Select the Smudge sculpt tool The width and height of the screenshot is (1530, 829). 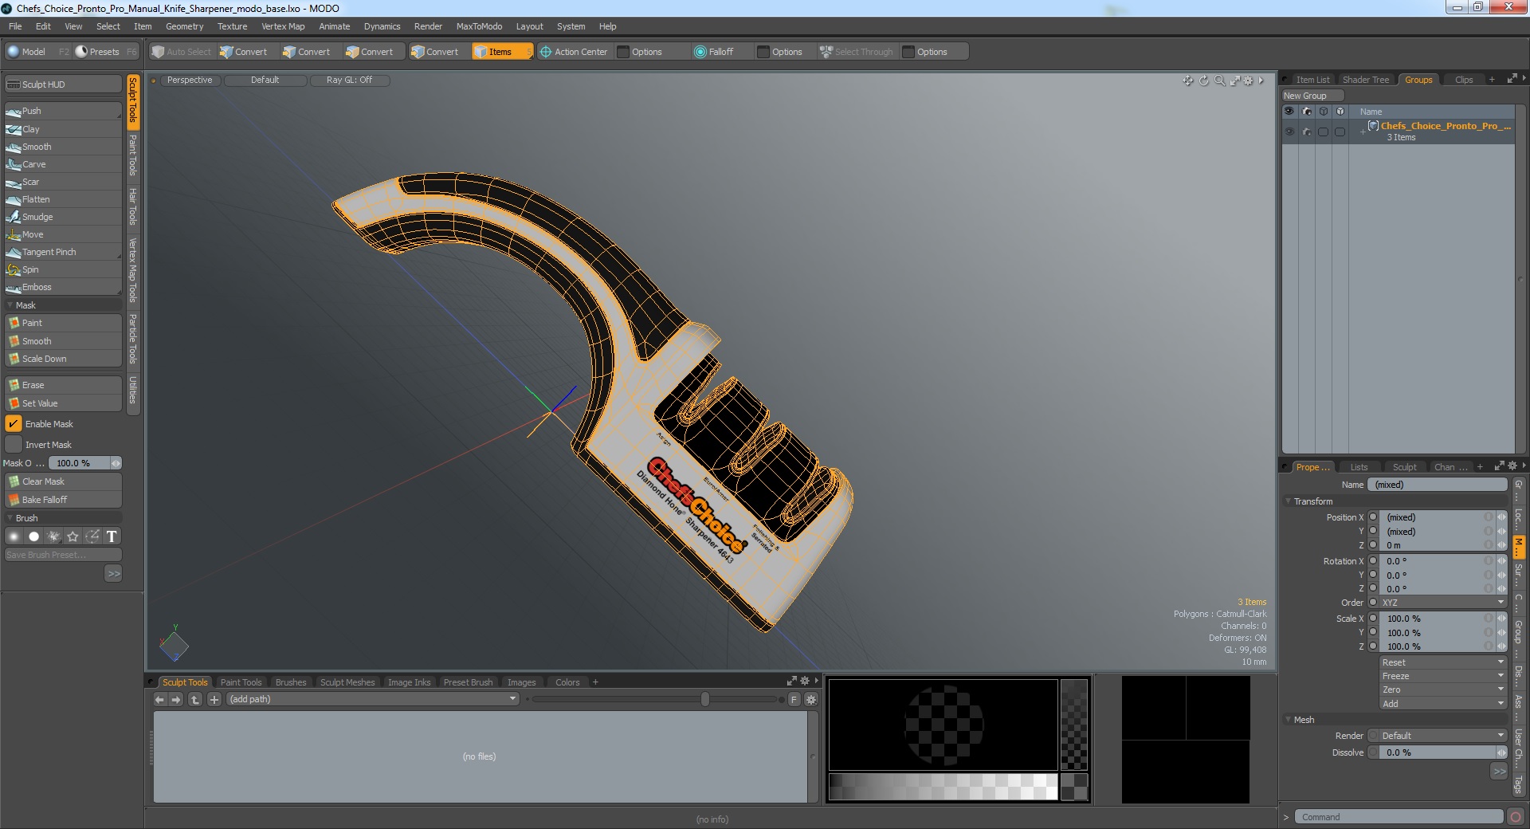63,217
